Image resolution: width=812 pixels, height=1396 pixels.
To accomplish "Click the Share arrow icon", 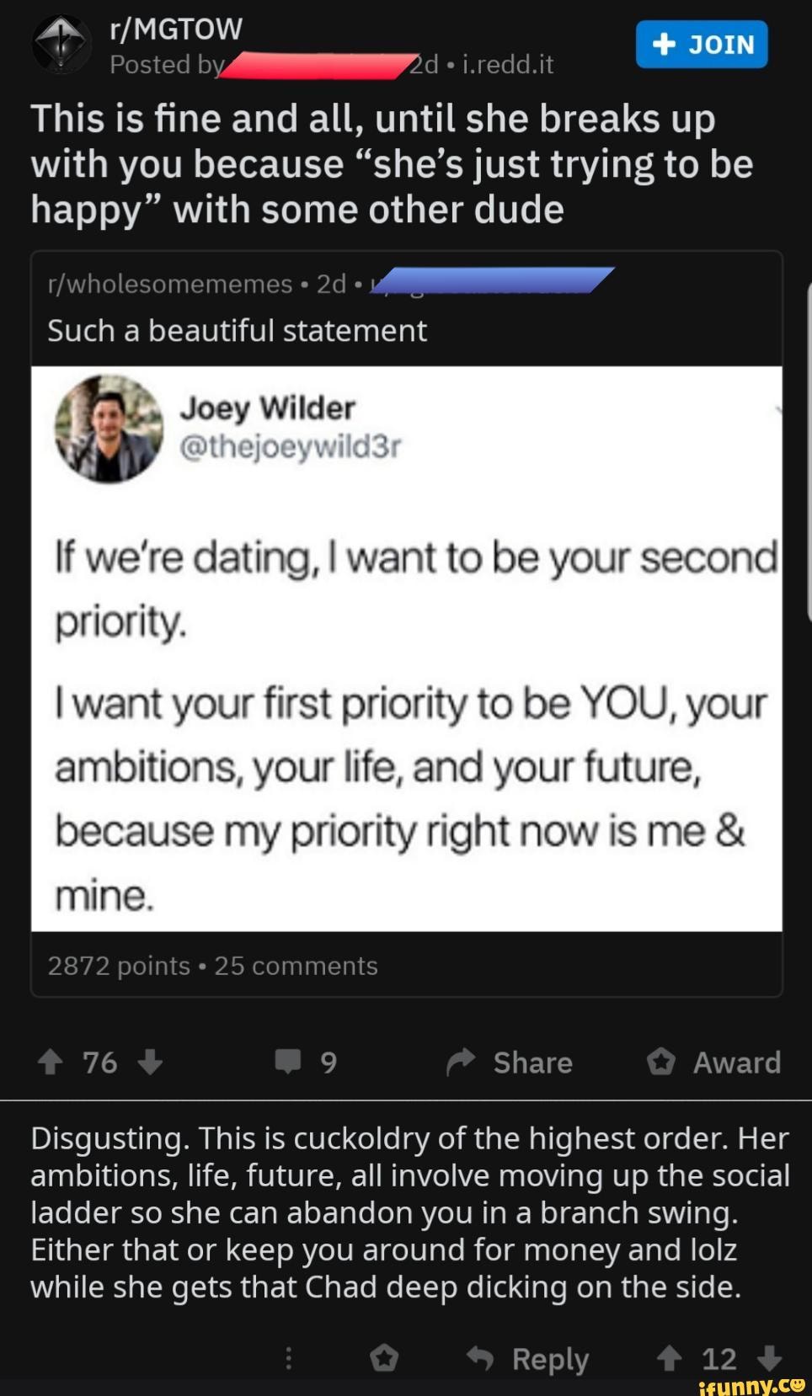I will pos(462,1063).
